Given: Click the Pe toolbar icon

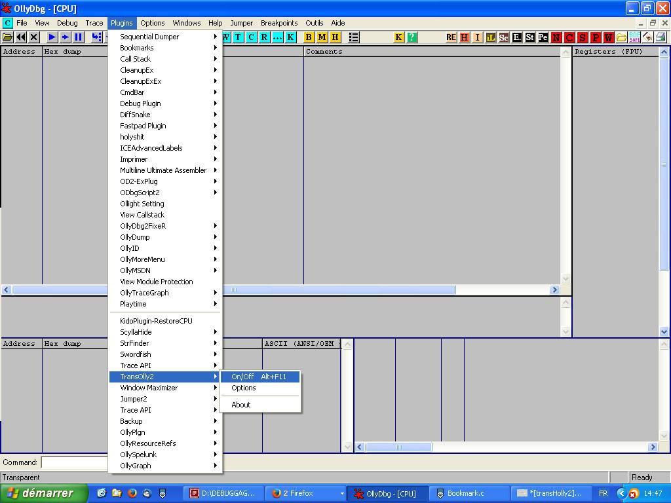Looking at the screenshot, I should point(543,37).
